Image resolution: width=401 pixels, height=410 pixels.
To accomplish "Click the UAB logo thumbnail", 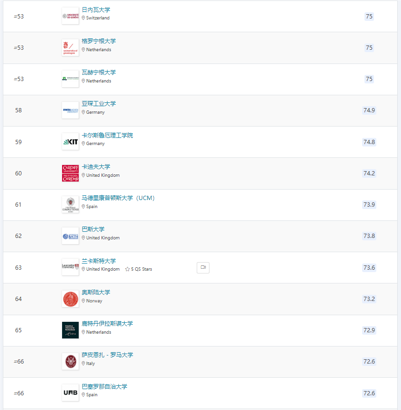I will coord(70,393).
